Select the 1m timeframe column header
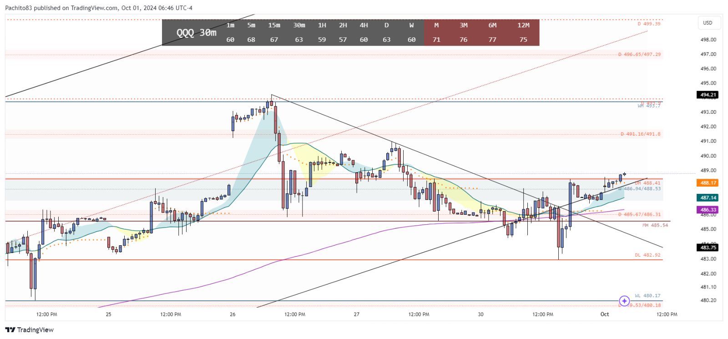This screenshot has width=728, height=339. [231, 25]
